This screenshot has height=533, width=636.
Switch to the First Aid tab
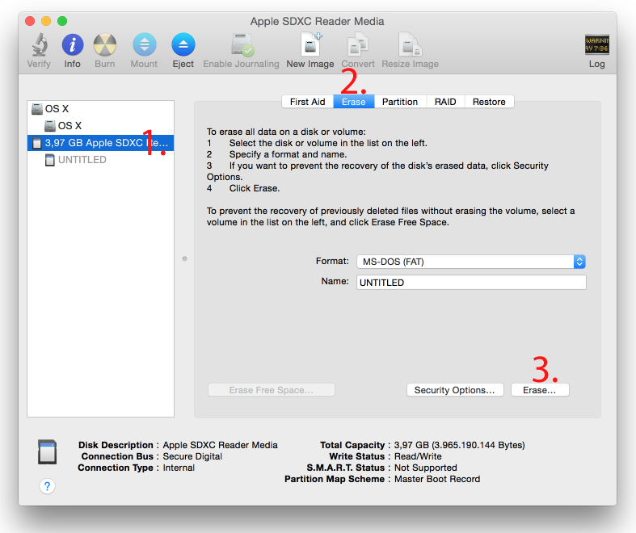tap(307, 102)
